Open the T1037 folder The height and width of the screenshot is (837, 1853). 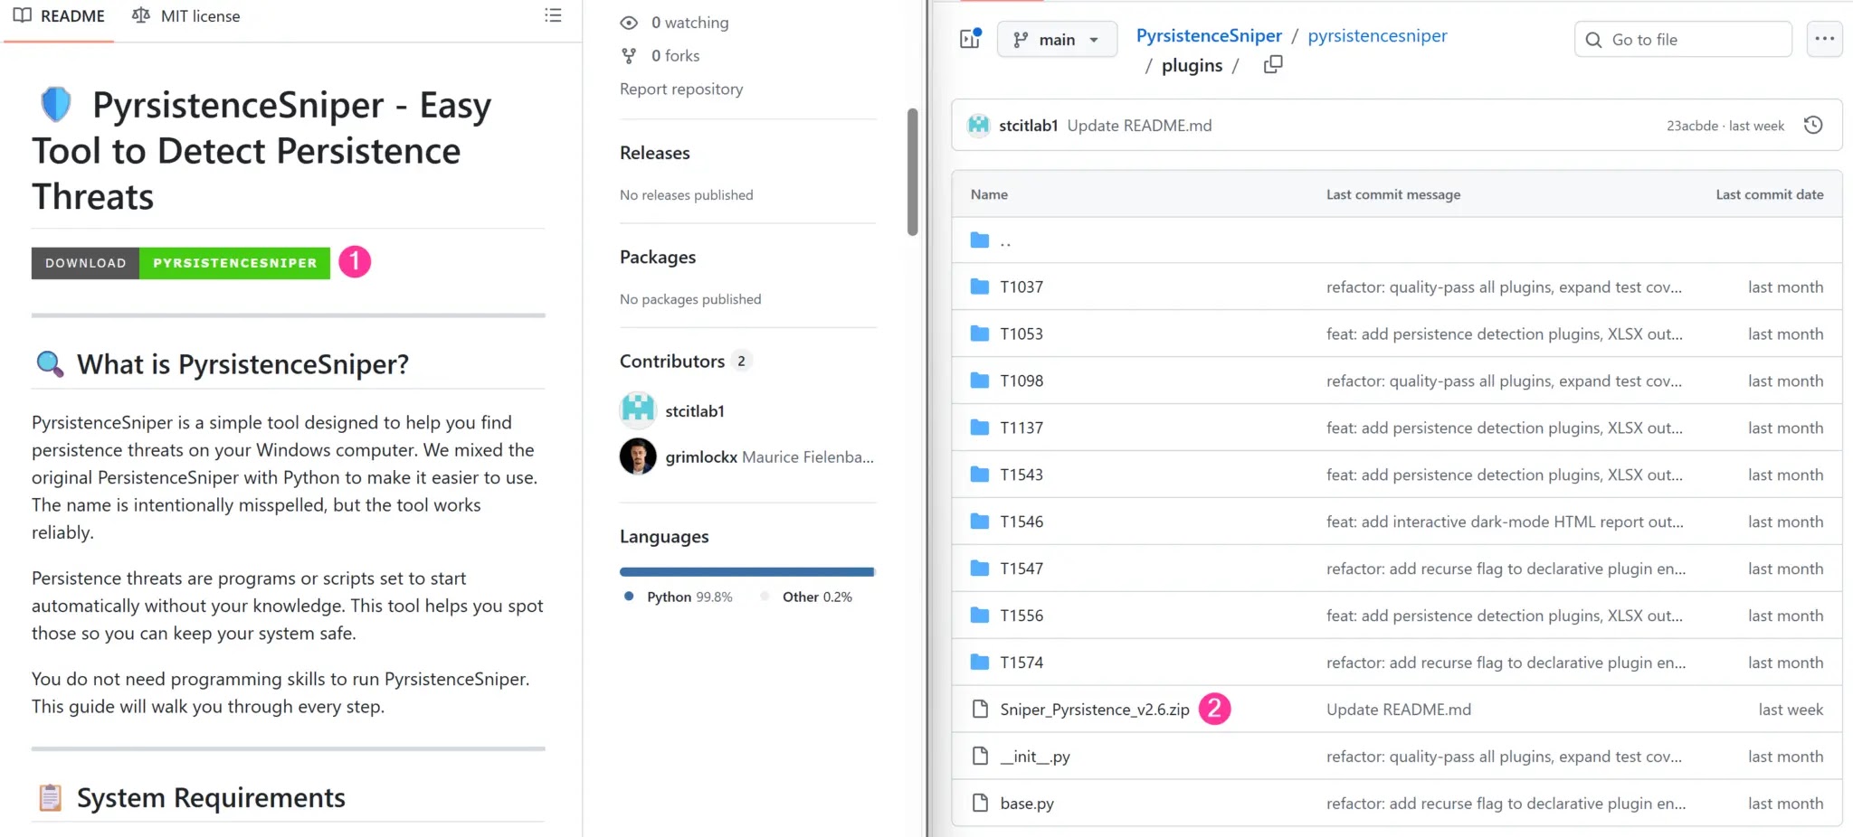1022,287
